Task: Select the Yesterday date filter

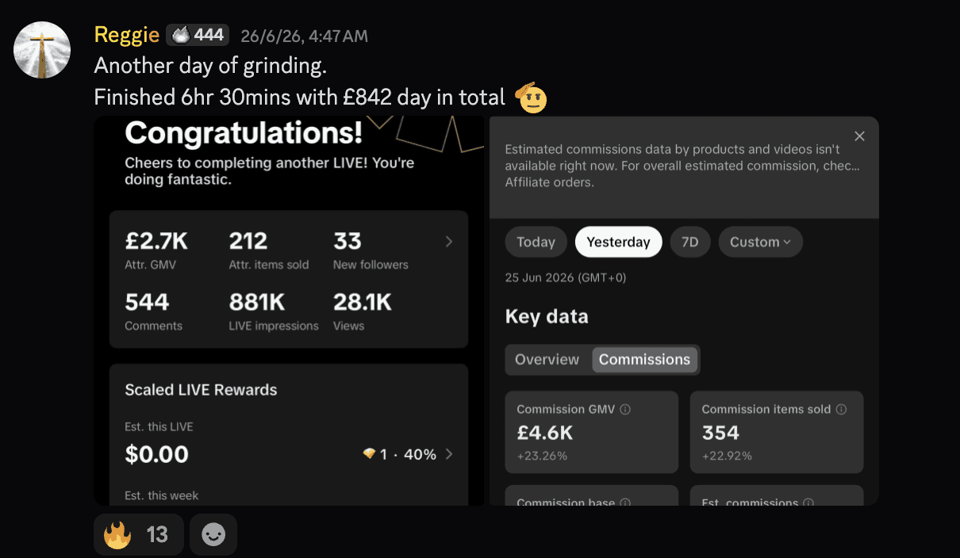Action: [x=618, y=242]
